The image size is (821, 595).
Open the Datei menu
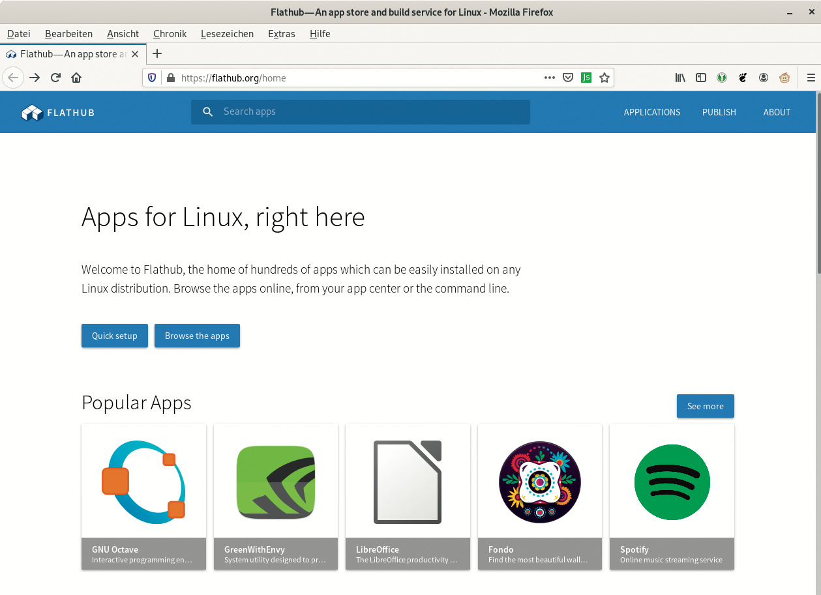click(19, 33)
